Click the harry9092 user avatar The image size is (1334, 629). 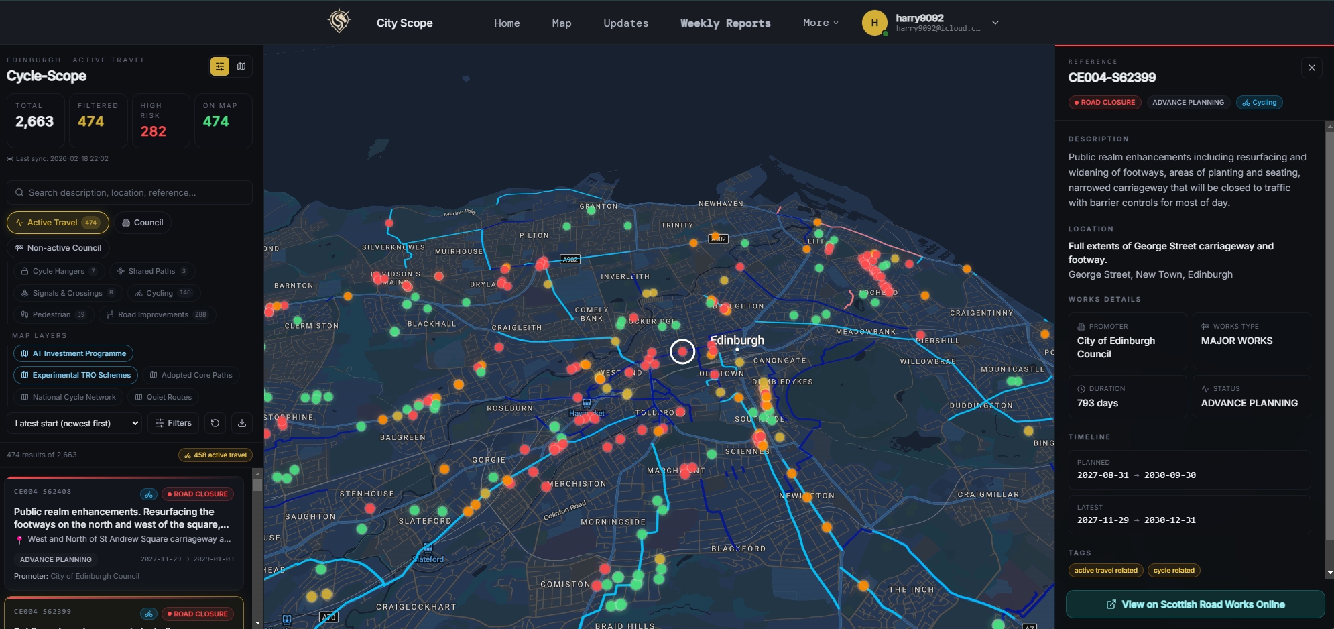[874, 23]
